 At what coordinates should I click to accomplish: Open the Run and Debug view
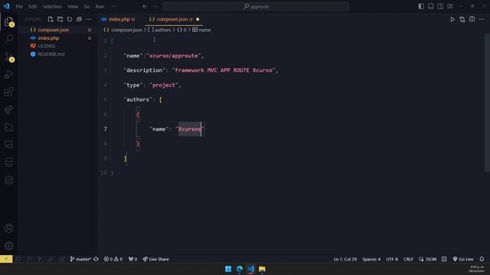click(8, 74)
